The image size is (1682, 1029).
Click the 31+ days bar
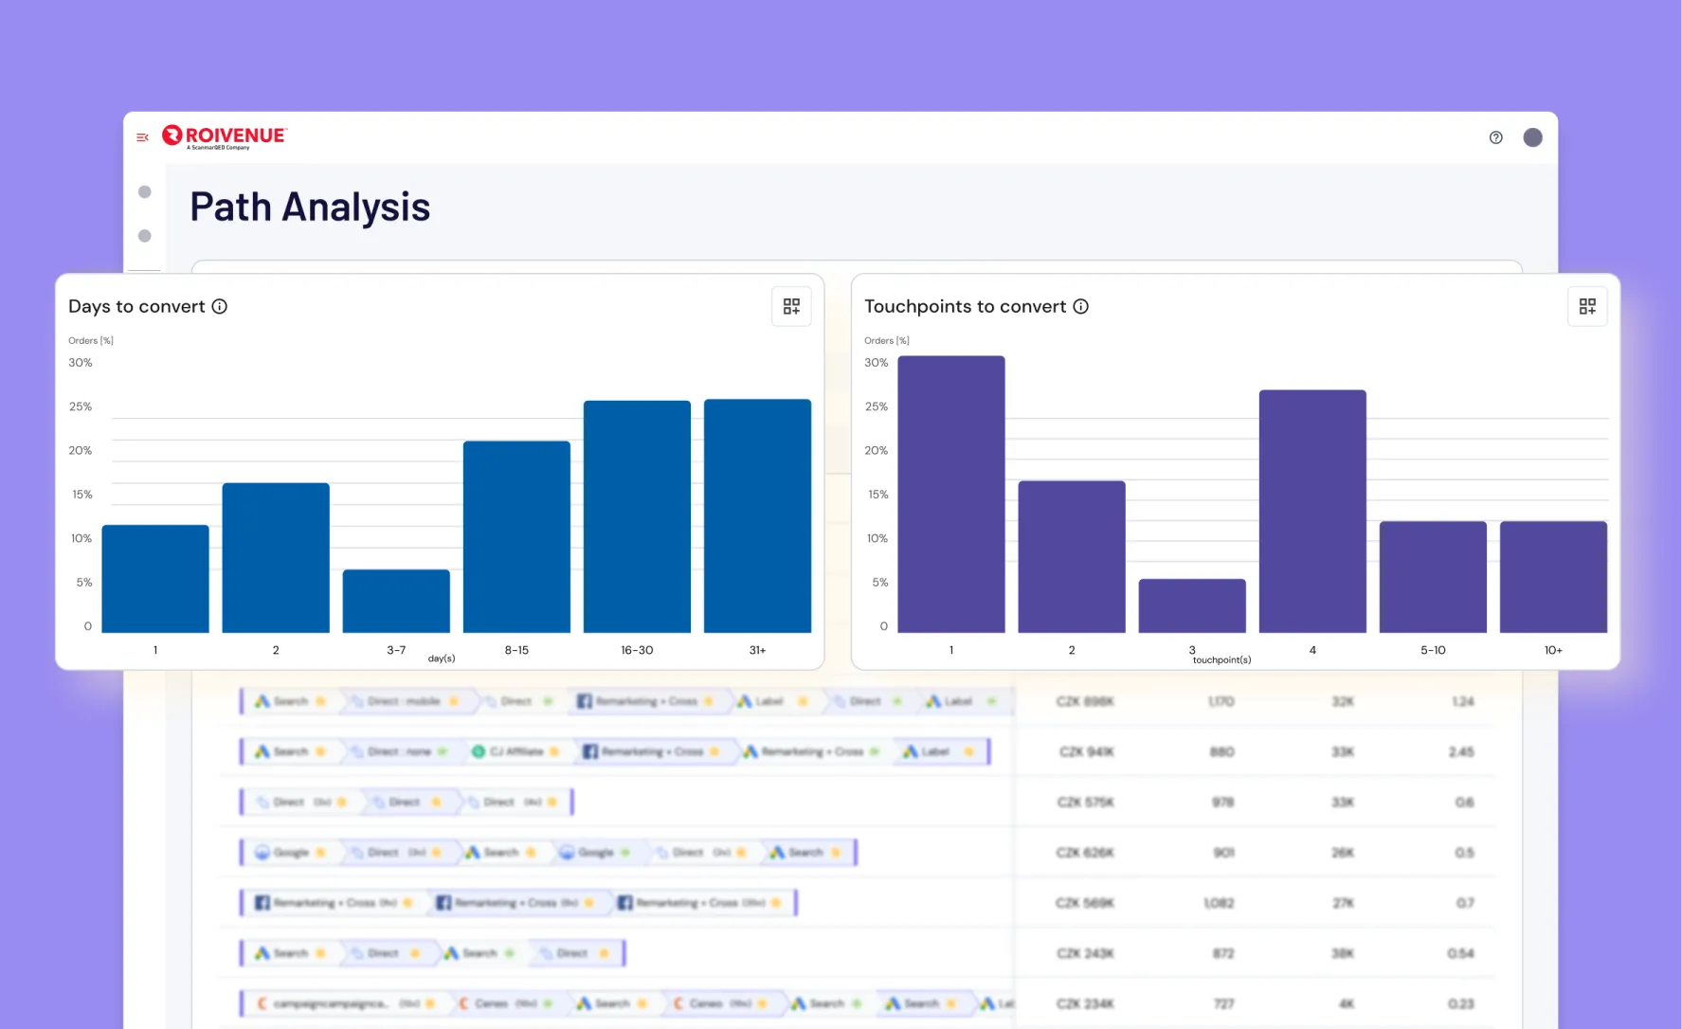tap(757, 515)
